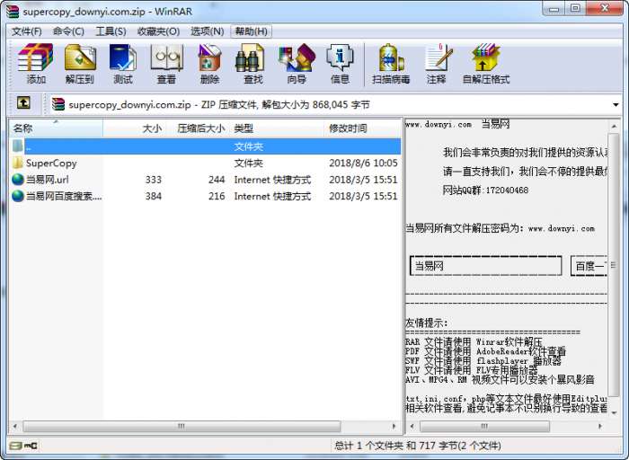Select the SuperCopy folder
Viewport: 629px width, 460px height.
tap(51, 164)
